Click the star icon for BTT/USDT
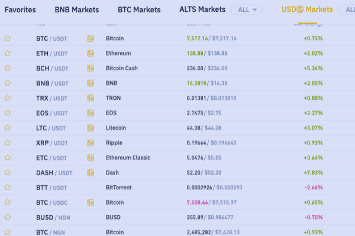355x236 pixels. (8, 188)
